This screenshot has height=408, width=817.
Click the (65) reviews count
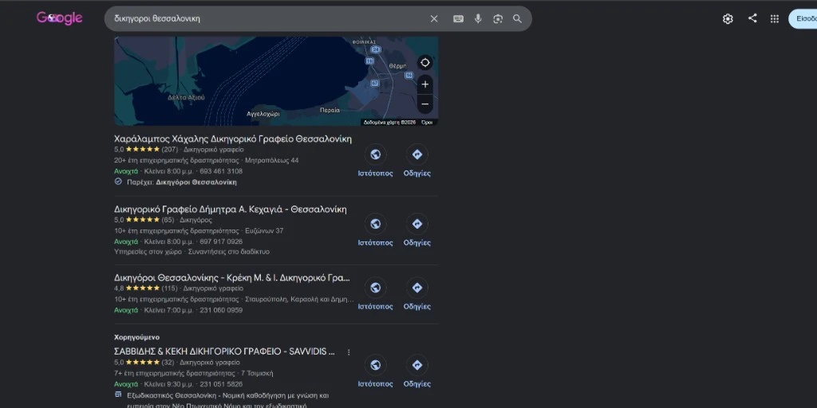pos(168,220)
